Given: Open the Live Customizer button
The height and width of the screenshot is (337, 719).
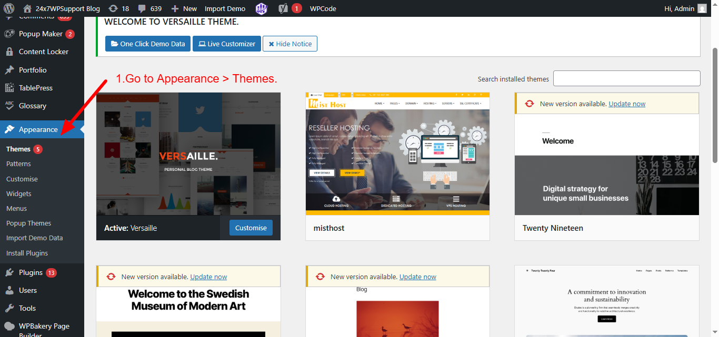Looking at the screenshot, I should (226, 44).
